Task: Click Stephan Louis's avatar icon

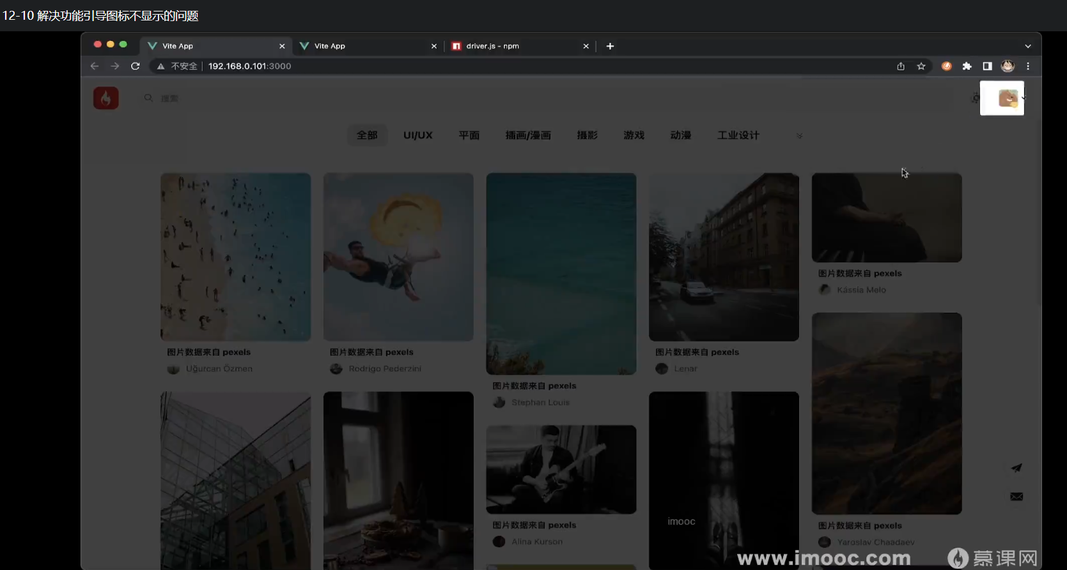Action: click(499, 403)
